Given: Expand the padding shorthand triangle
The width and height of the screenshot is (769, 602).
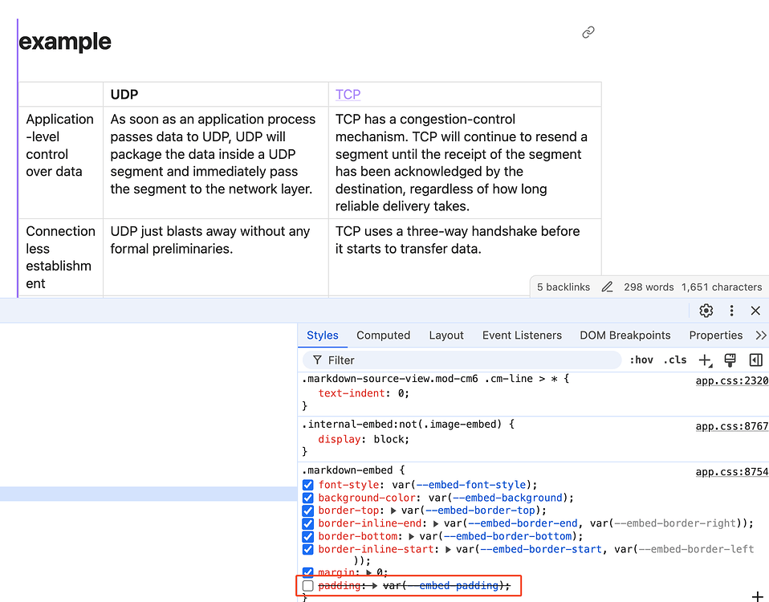Looking at the screenshot, I should 375,586.
